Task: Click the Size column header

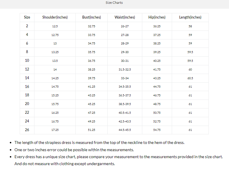Action: tap(27, 17)
